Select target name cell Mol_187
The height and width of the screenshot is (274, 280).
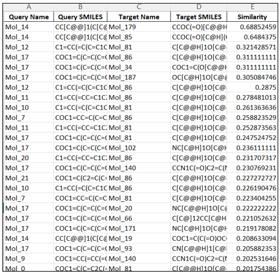click(x=138, y=77)
